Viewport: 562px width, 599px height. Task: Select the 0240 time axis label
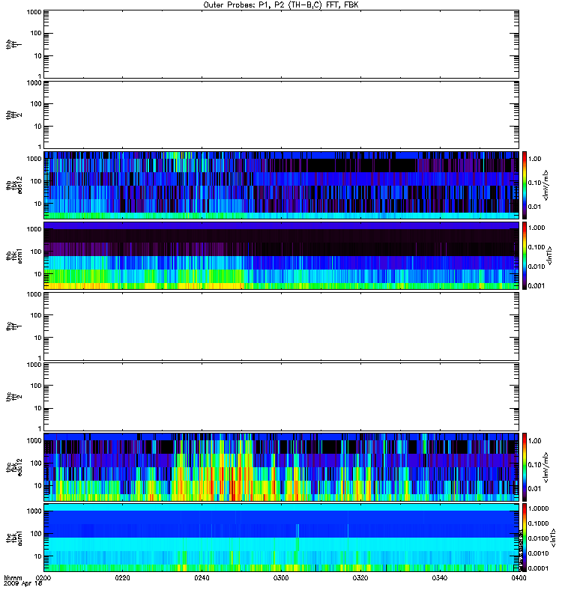click(x=202, y=578)
